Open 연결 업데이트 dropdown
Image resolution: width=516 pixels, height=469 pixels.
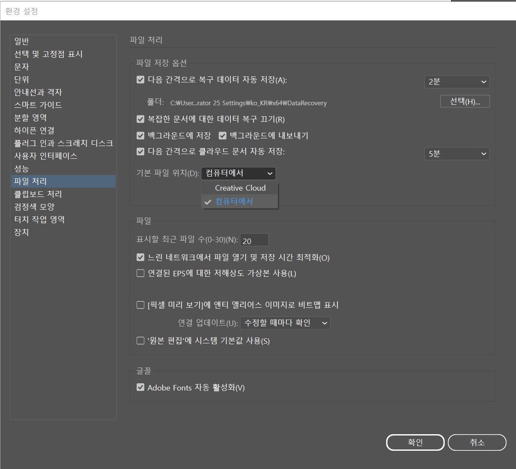285,323
